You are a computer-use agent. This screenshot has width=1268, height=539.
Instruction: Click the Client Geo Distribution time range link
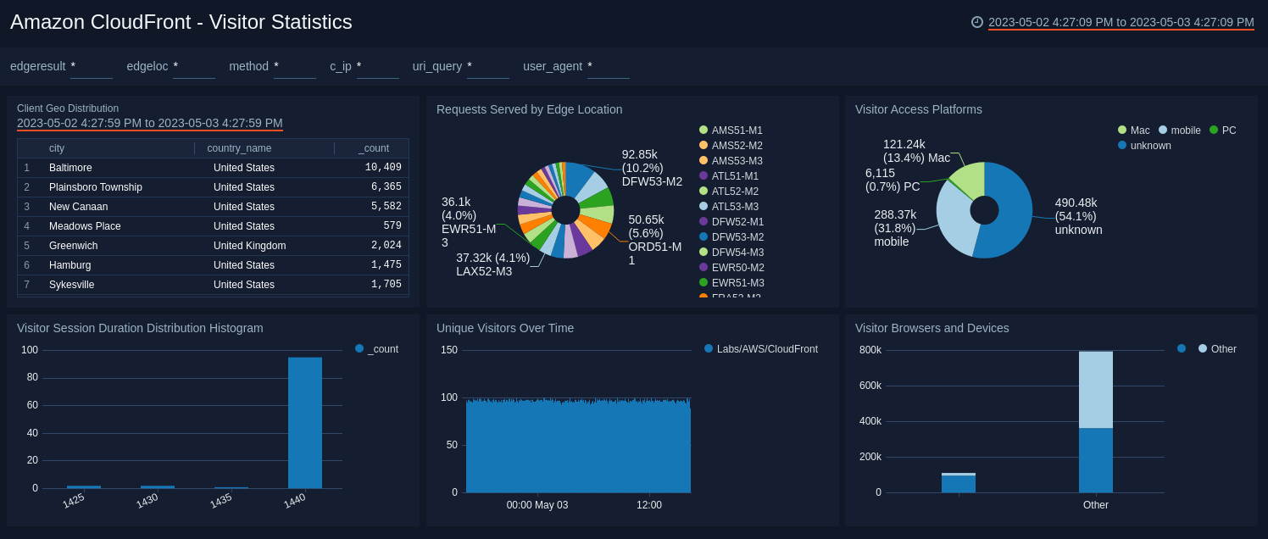(x=151, y=124)
